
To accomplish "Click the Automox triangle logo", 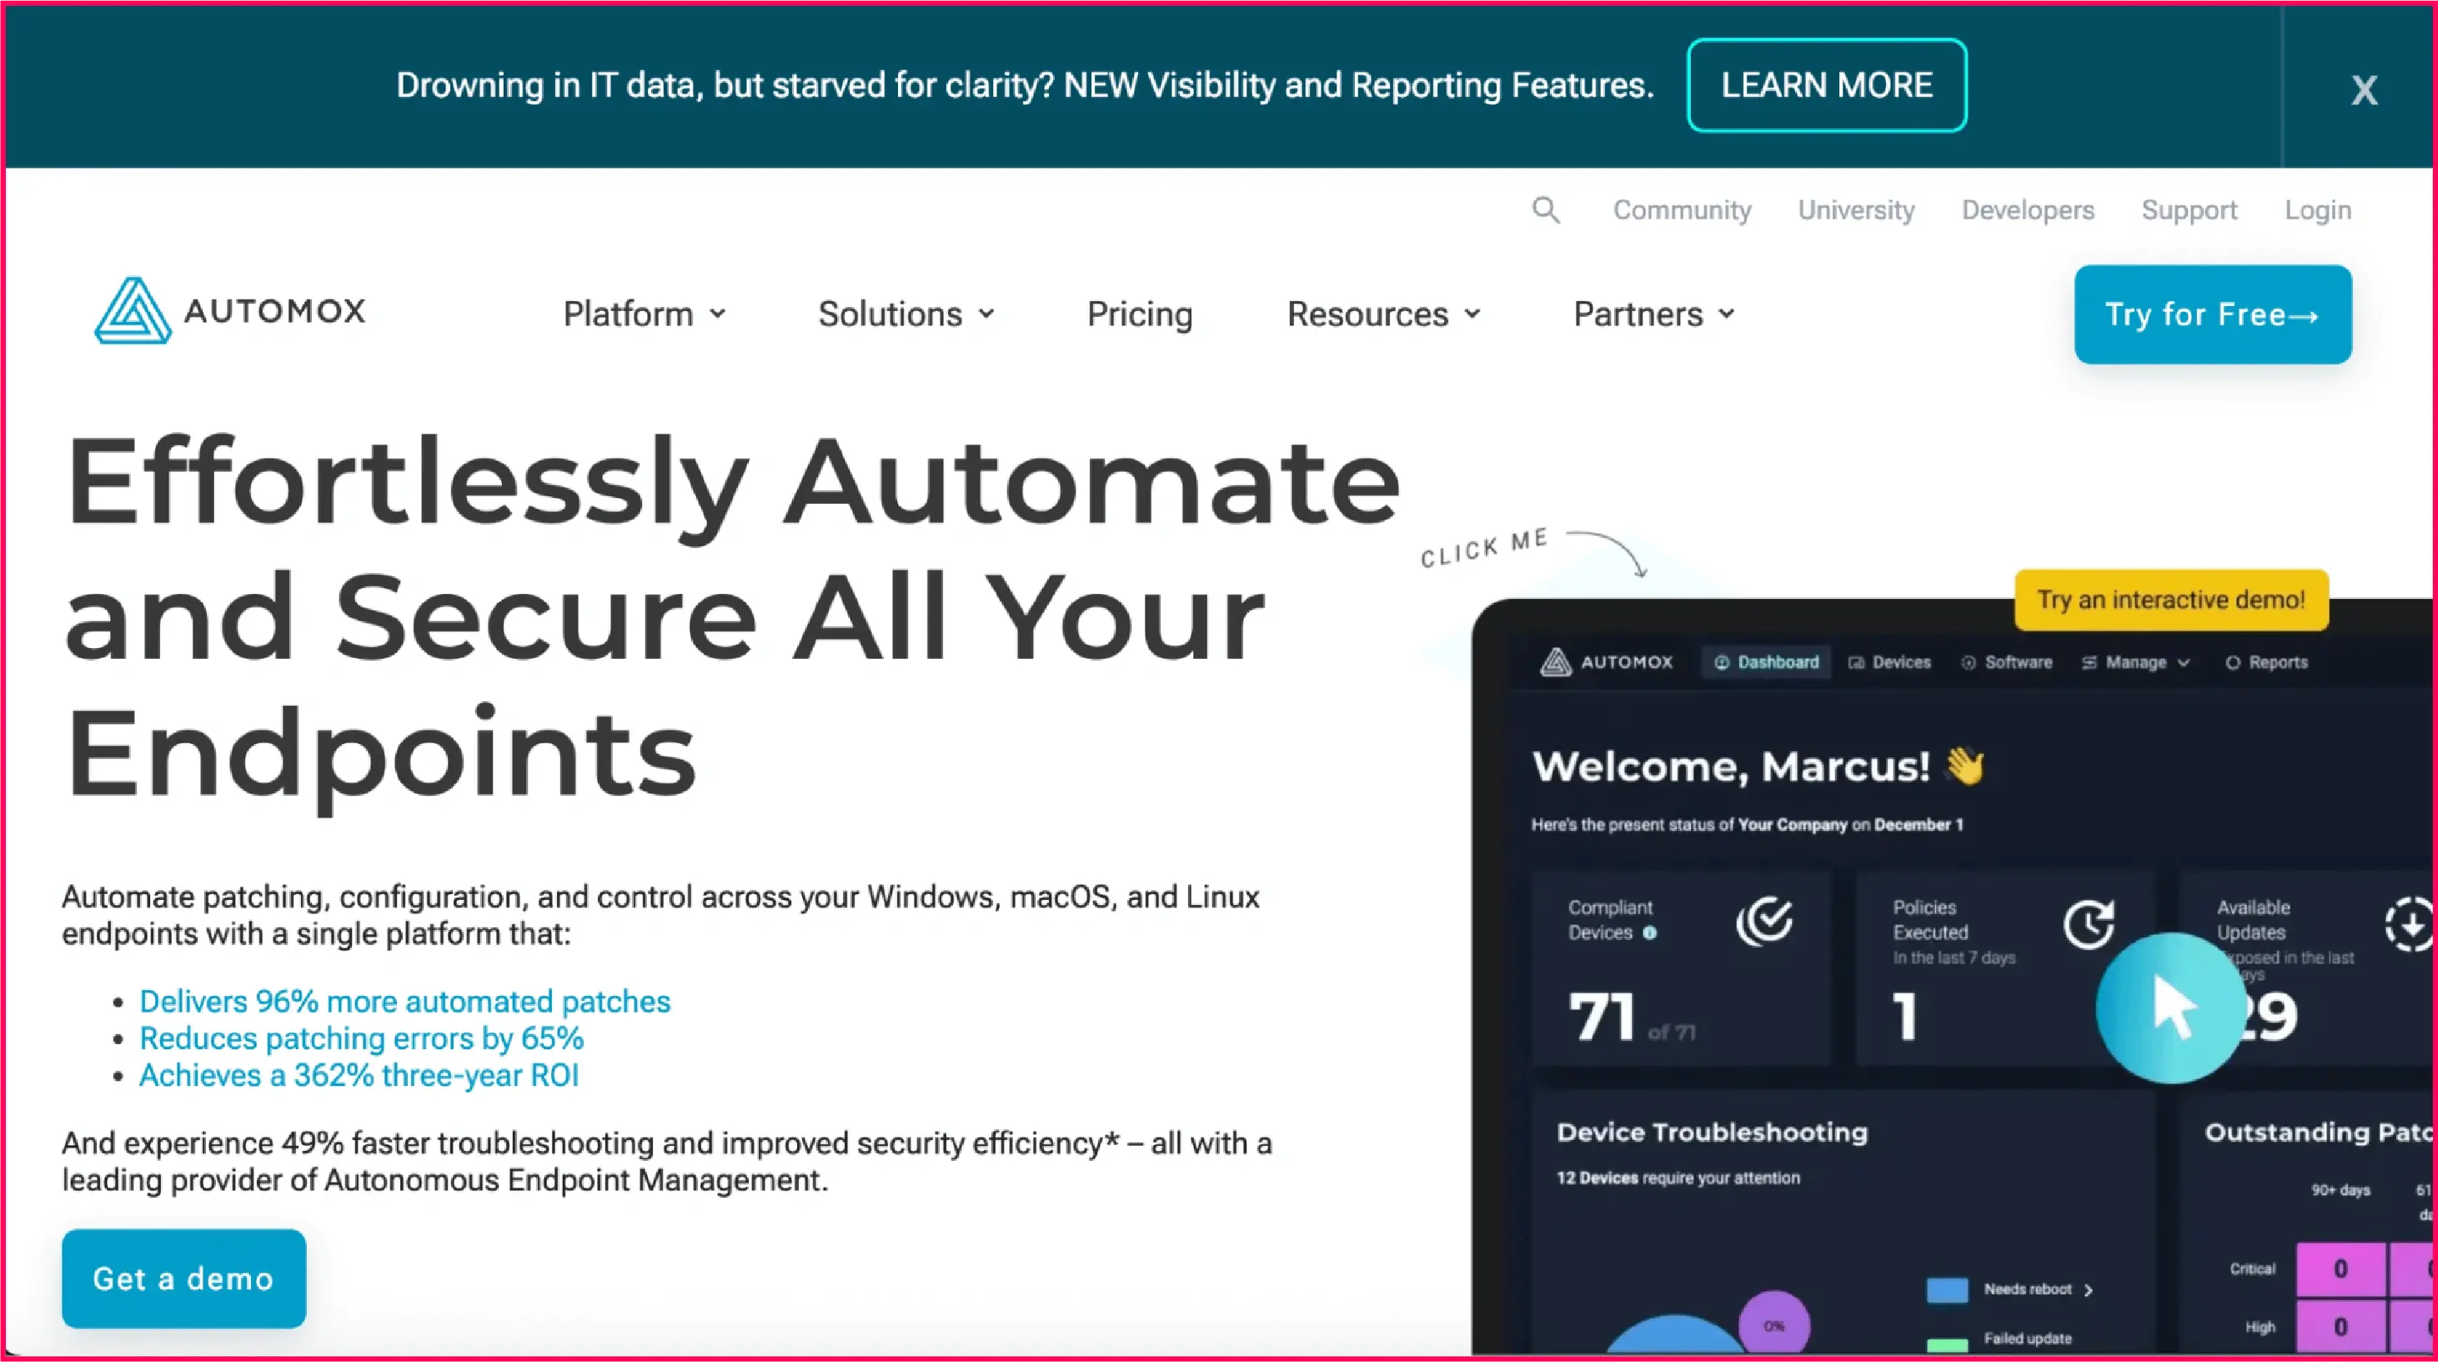I will (x=133, y=310).
